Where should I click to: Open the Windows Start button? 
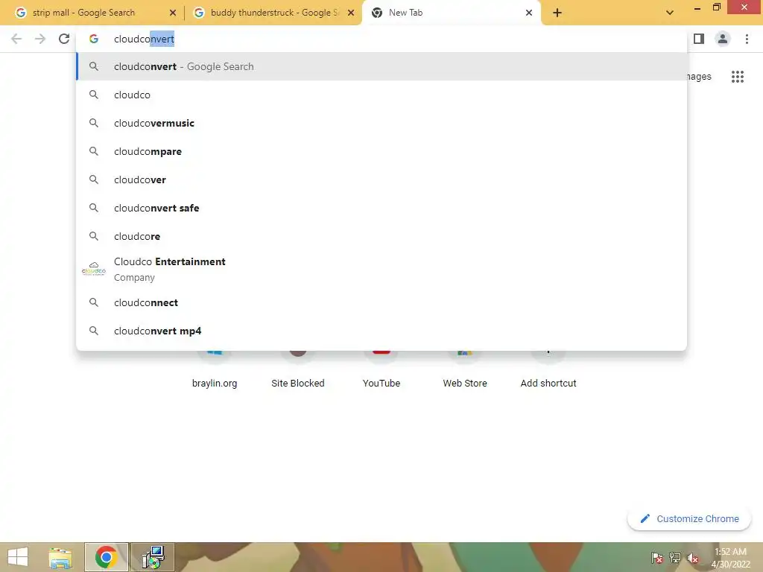click(18, 557)
